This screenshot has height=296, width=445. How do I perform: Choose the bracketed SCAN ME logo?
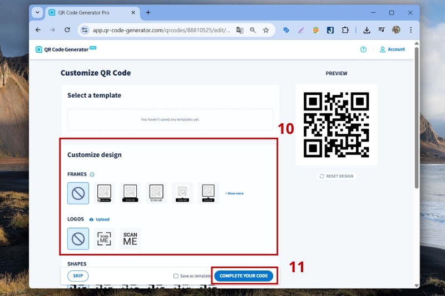(104, 238)
